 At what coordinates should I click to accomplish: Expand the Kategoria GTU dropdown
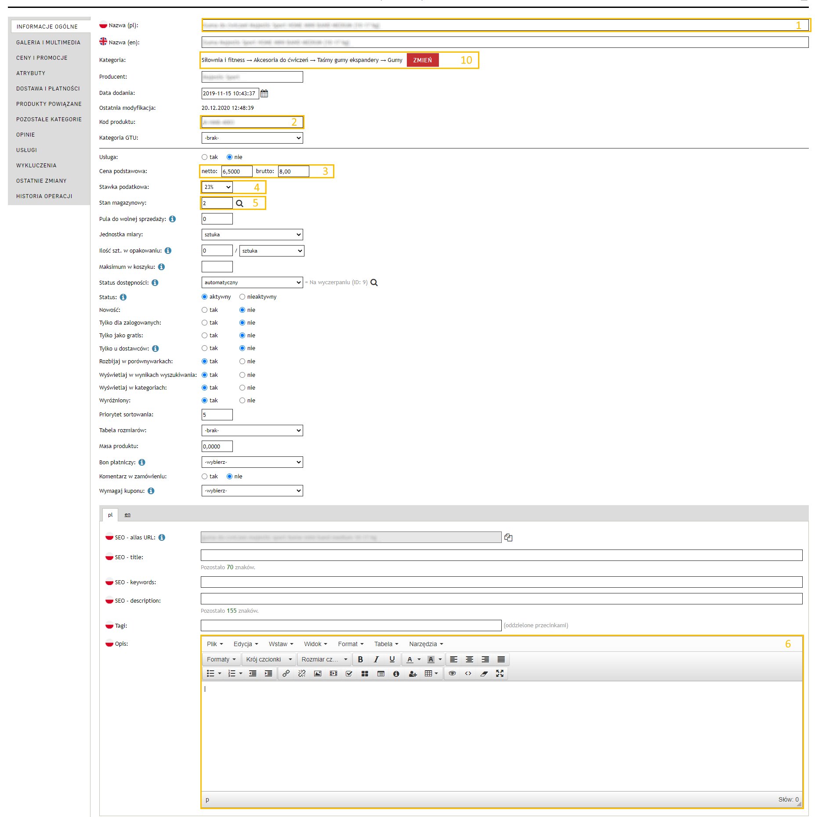click(252, 138)
